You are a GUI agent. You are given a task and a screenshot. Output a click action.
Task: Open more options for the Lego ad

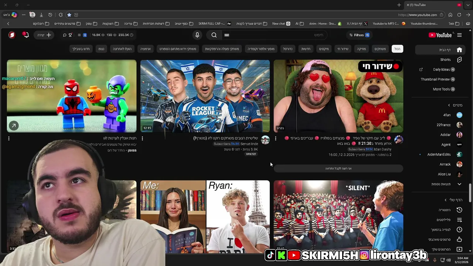point(9,139)
